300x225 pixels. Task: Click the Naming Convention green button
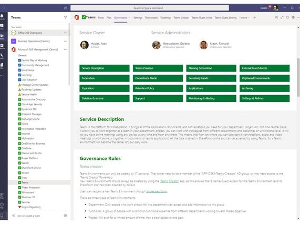click(x=211, y=68)
